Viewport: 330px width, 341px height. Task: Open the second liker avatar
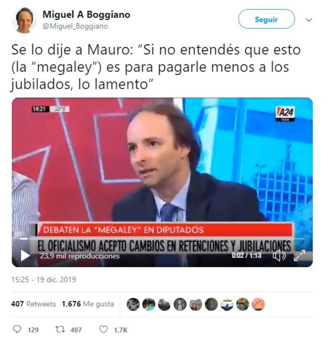point(148,304)
